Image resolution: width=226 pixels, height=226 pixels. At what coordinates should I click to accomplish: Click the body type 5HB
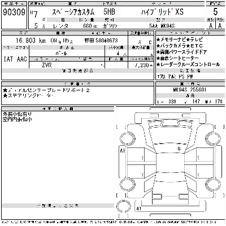[x=109, y=12]
